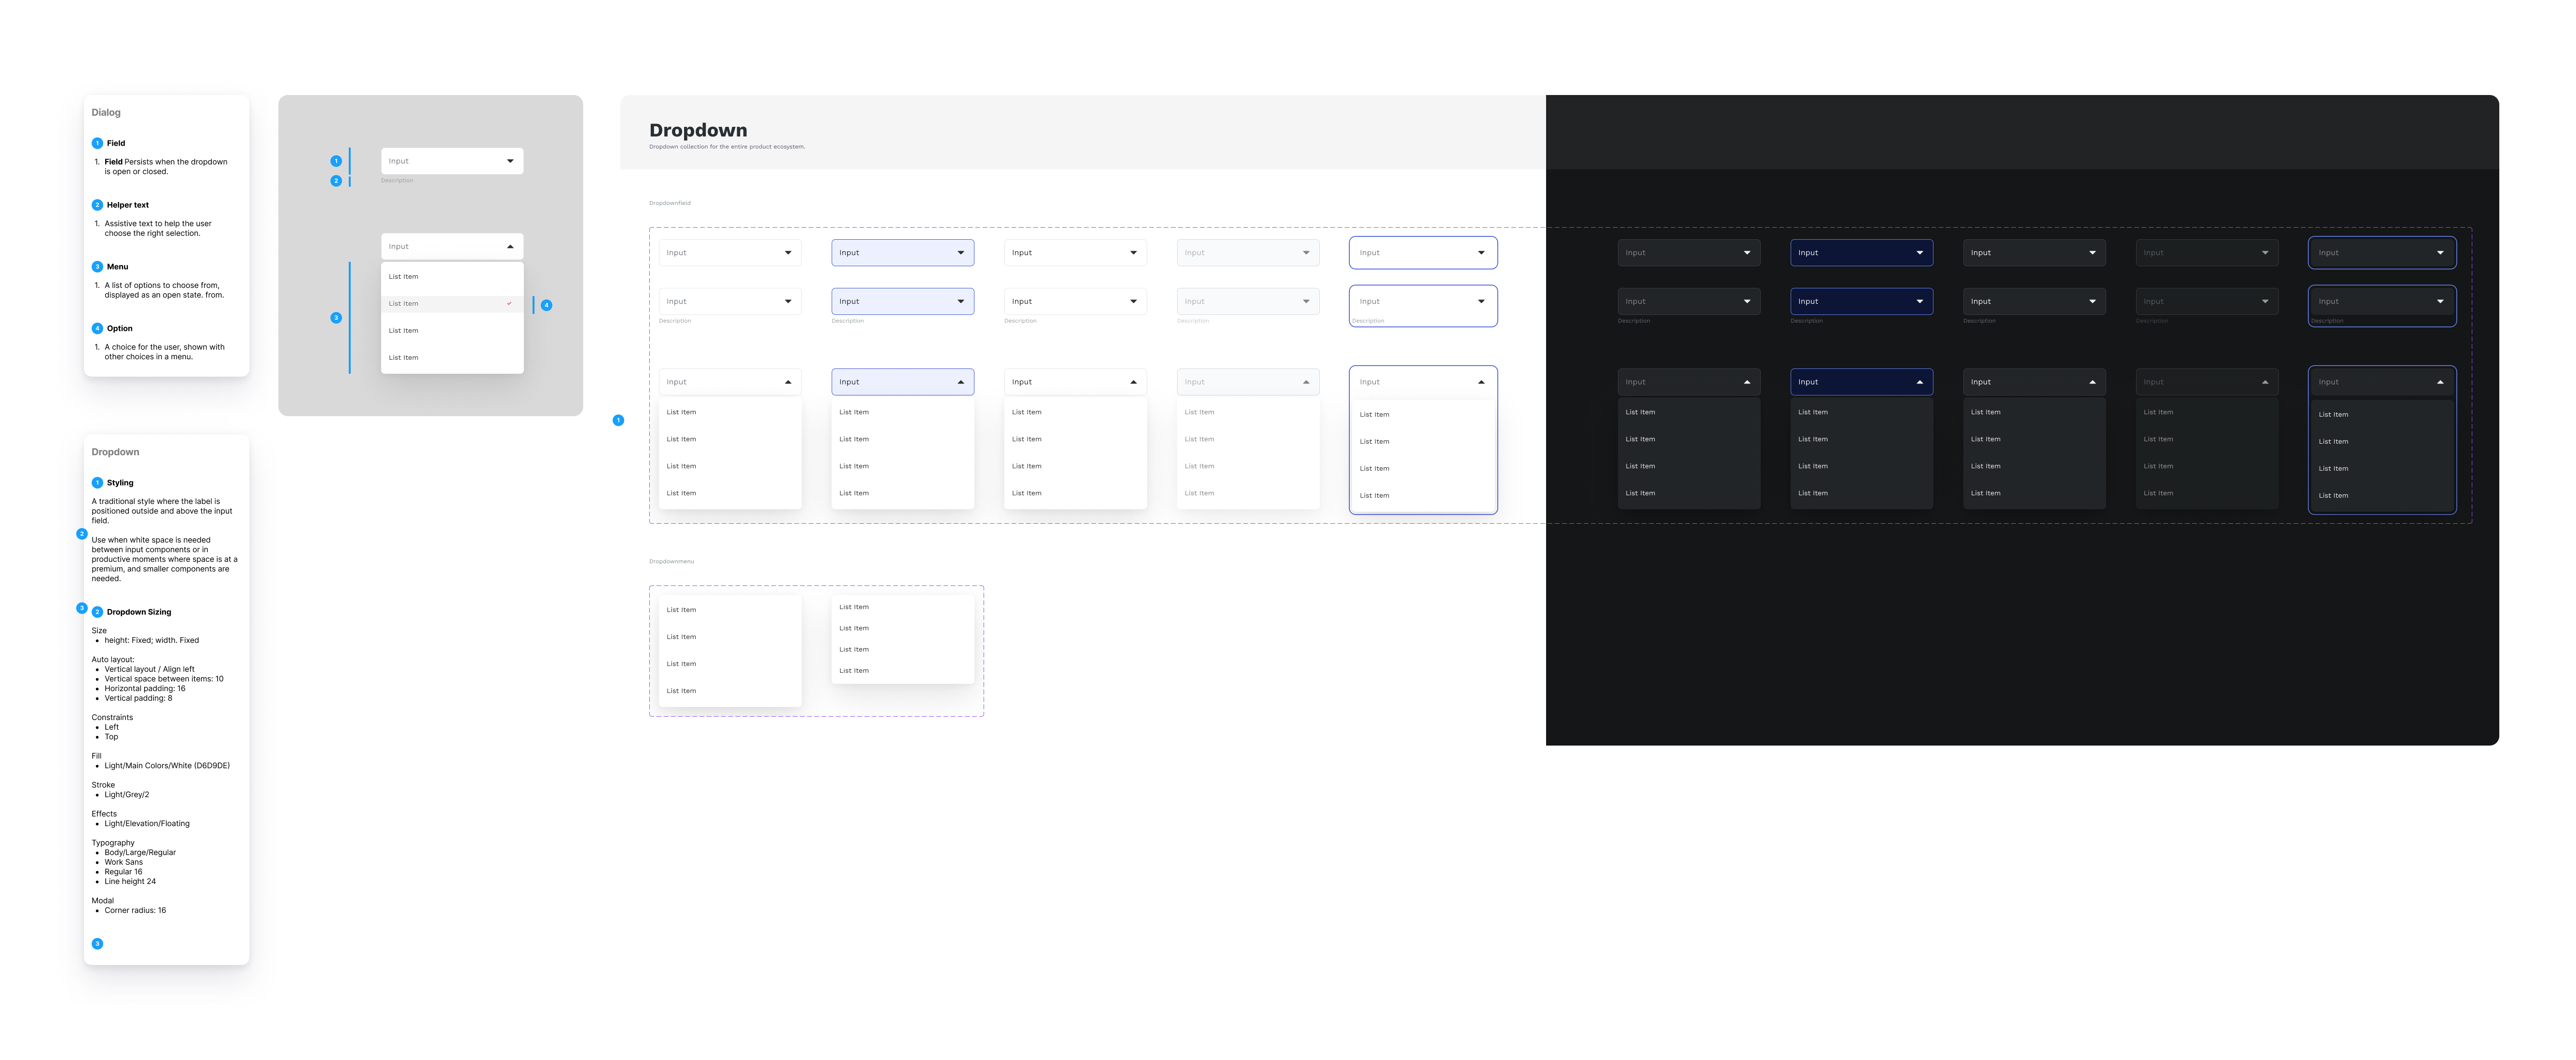Click up caret of dark navy-filled open dropdown
The width and height of the screenshot is (2576, 1060).
[1920, 382]
